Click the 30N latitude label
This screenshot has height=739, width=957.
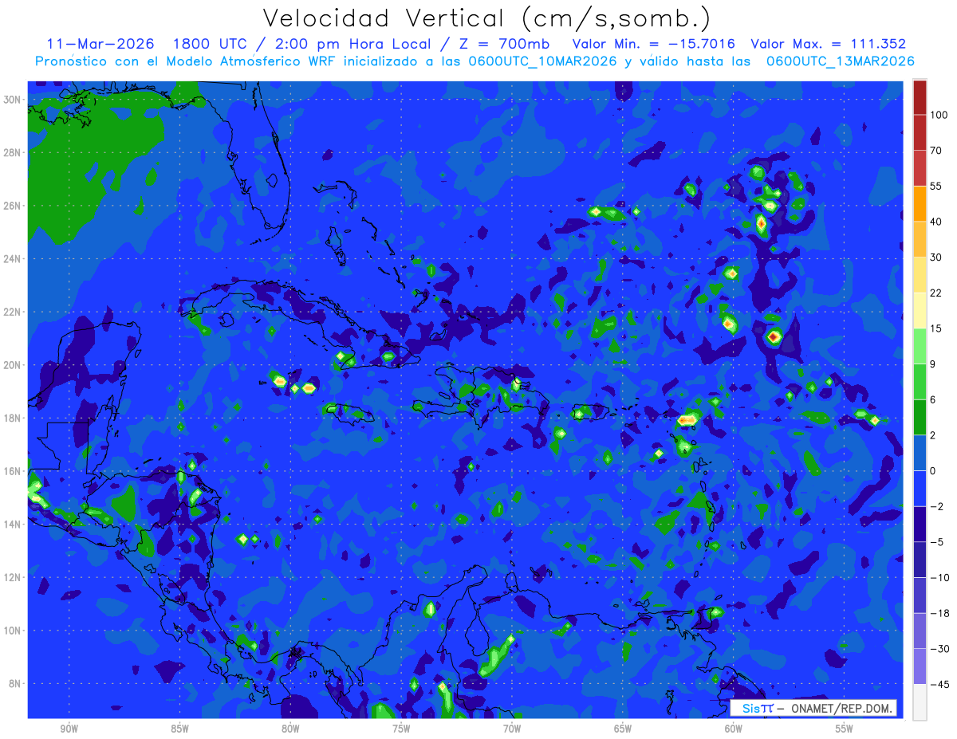[x=14, y=99]
